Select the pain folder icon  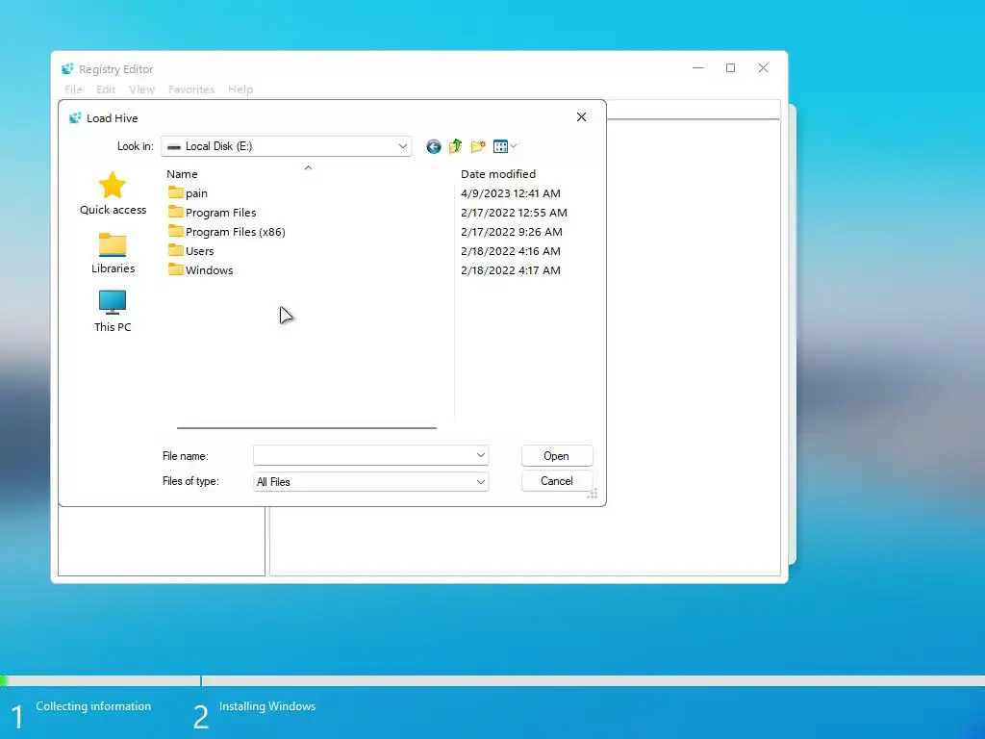click(176, 192)
